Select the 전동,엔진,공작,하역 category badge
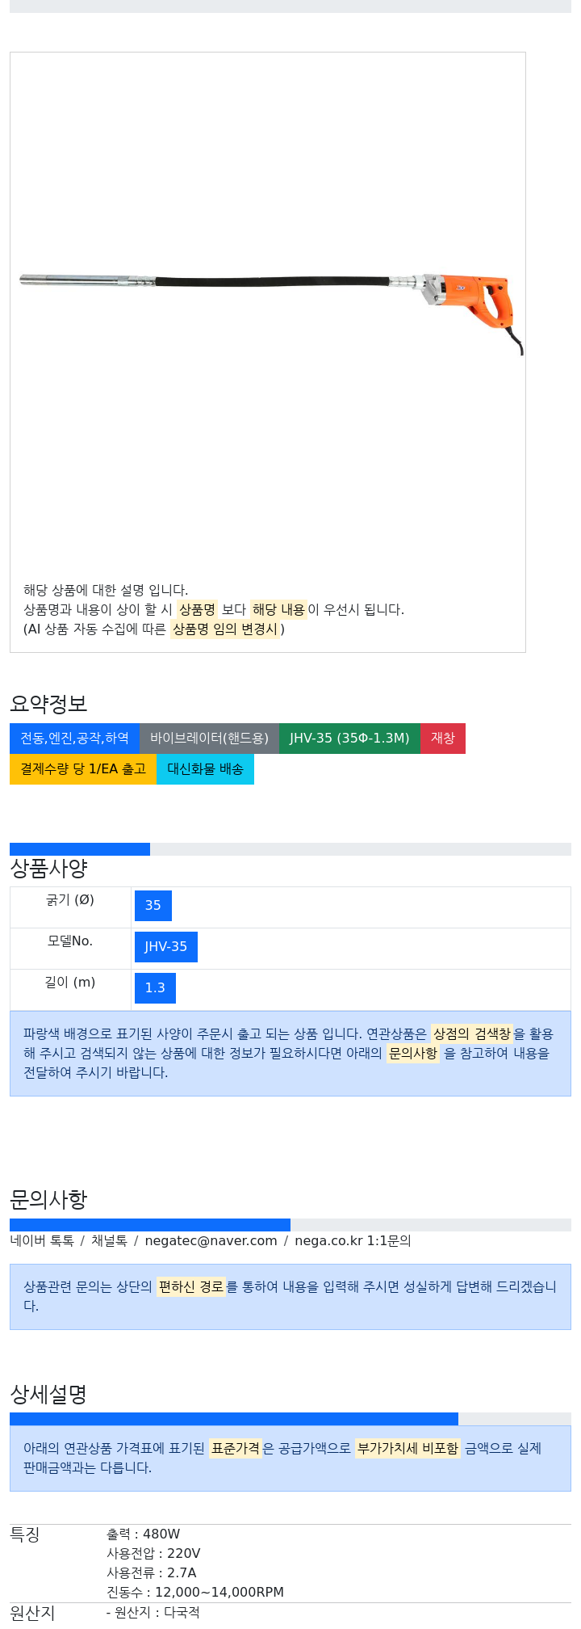 pyautogui.click(x=74, y=739)
